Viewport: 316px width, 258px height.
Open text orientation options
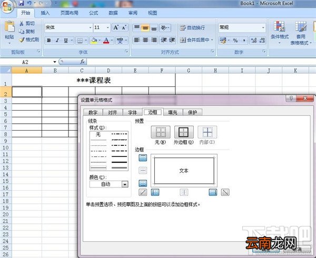[165, 27]
